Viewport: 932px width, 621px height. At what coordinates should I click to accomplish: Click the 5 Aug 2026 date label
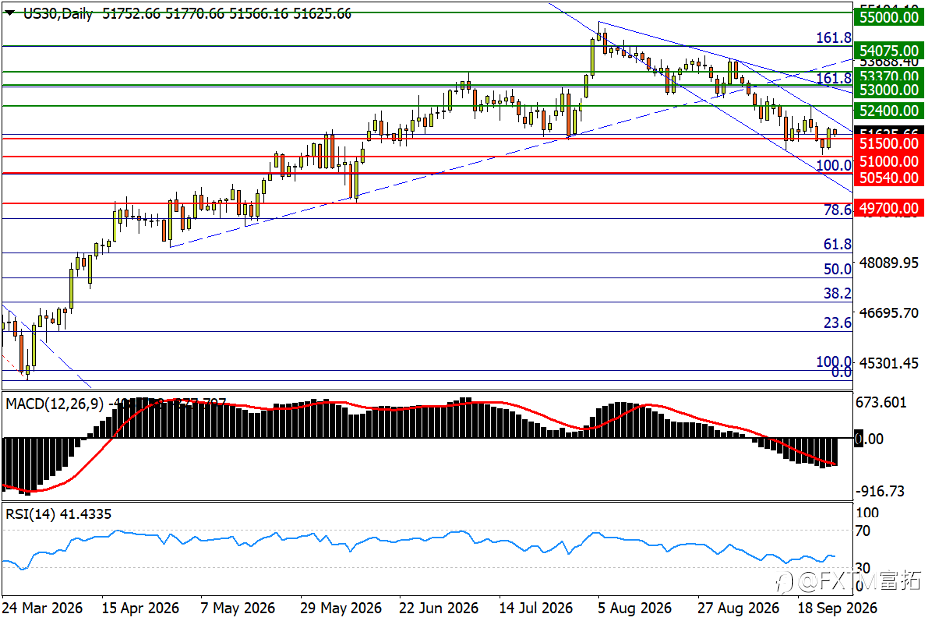click(x=635, y=608)
